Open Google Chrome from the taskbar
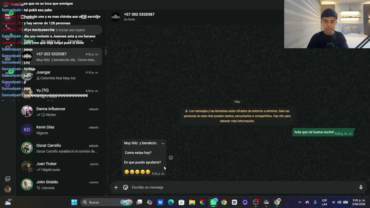This screenshot has width=370, height=208. click(224, 202)
